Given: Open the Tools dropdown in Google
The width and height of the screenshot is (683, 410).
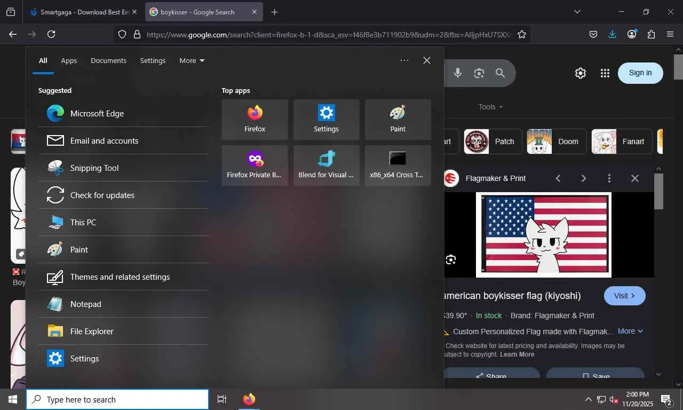Looking at the screenshot, I should (x=490, y=107).
